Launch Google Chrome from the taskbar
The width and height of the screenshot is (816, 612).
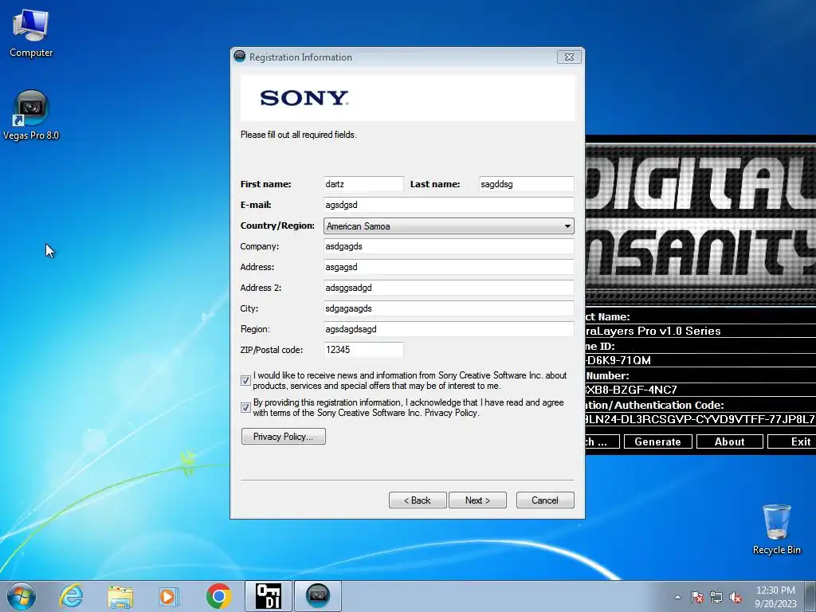coord(218,596)
